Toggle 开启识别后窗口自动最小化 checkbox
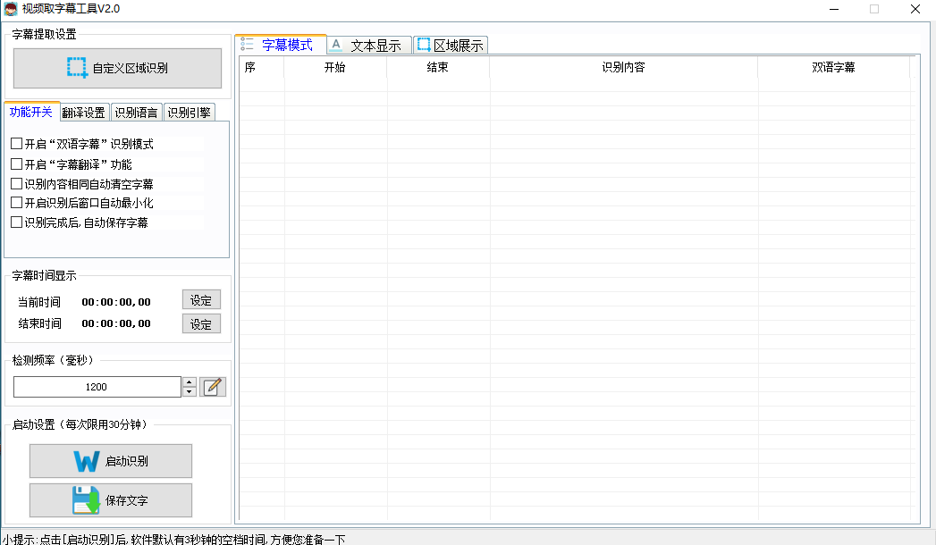Image resolution: width=936 pixels, height=545 pixels. point(16,203)
